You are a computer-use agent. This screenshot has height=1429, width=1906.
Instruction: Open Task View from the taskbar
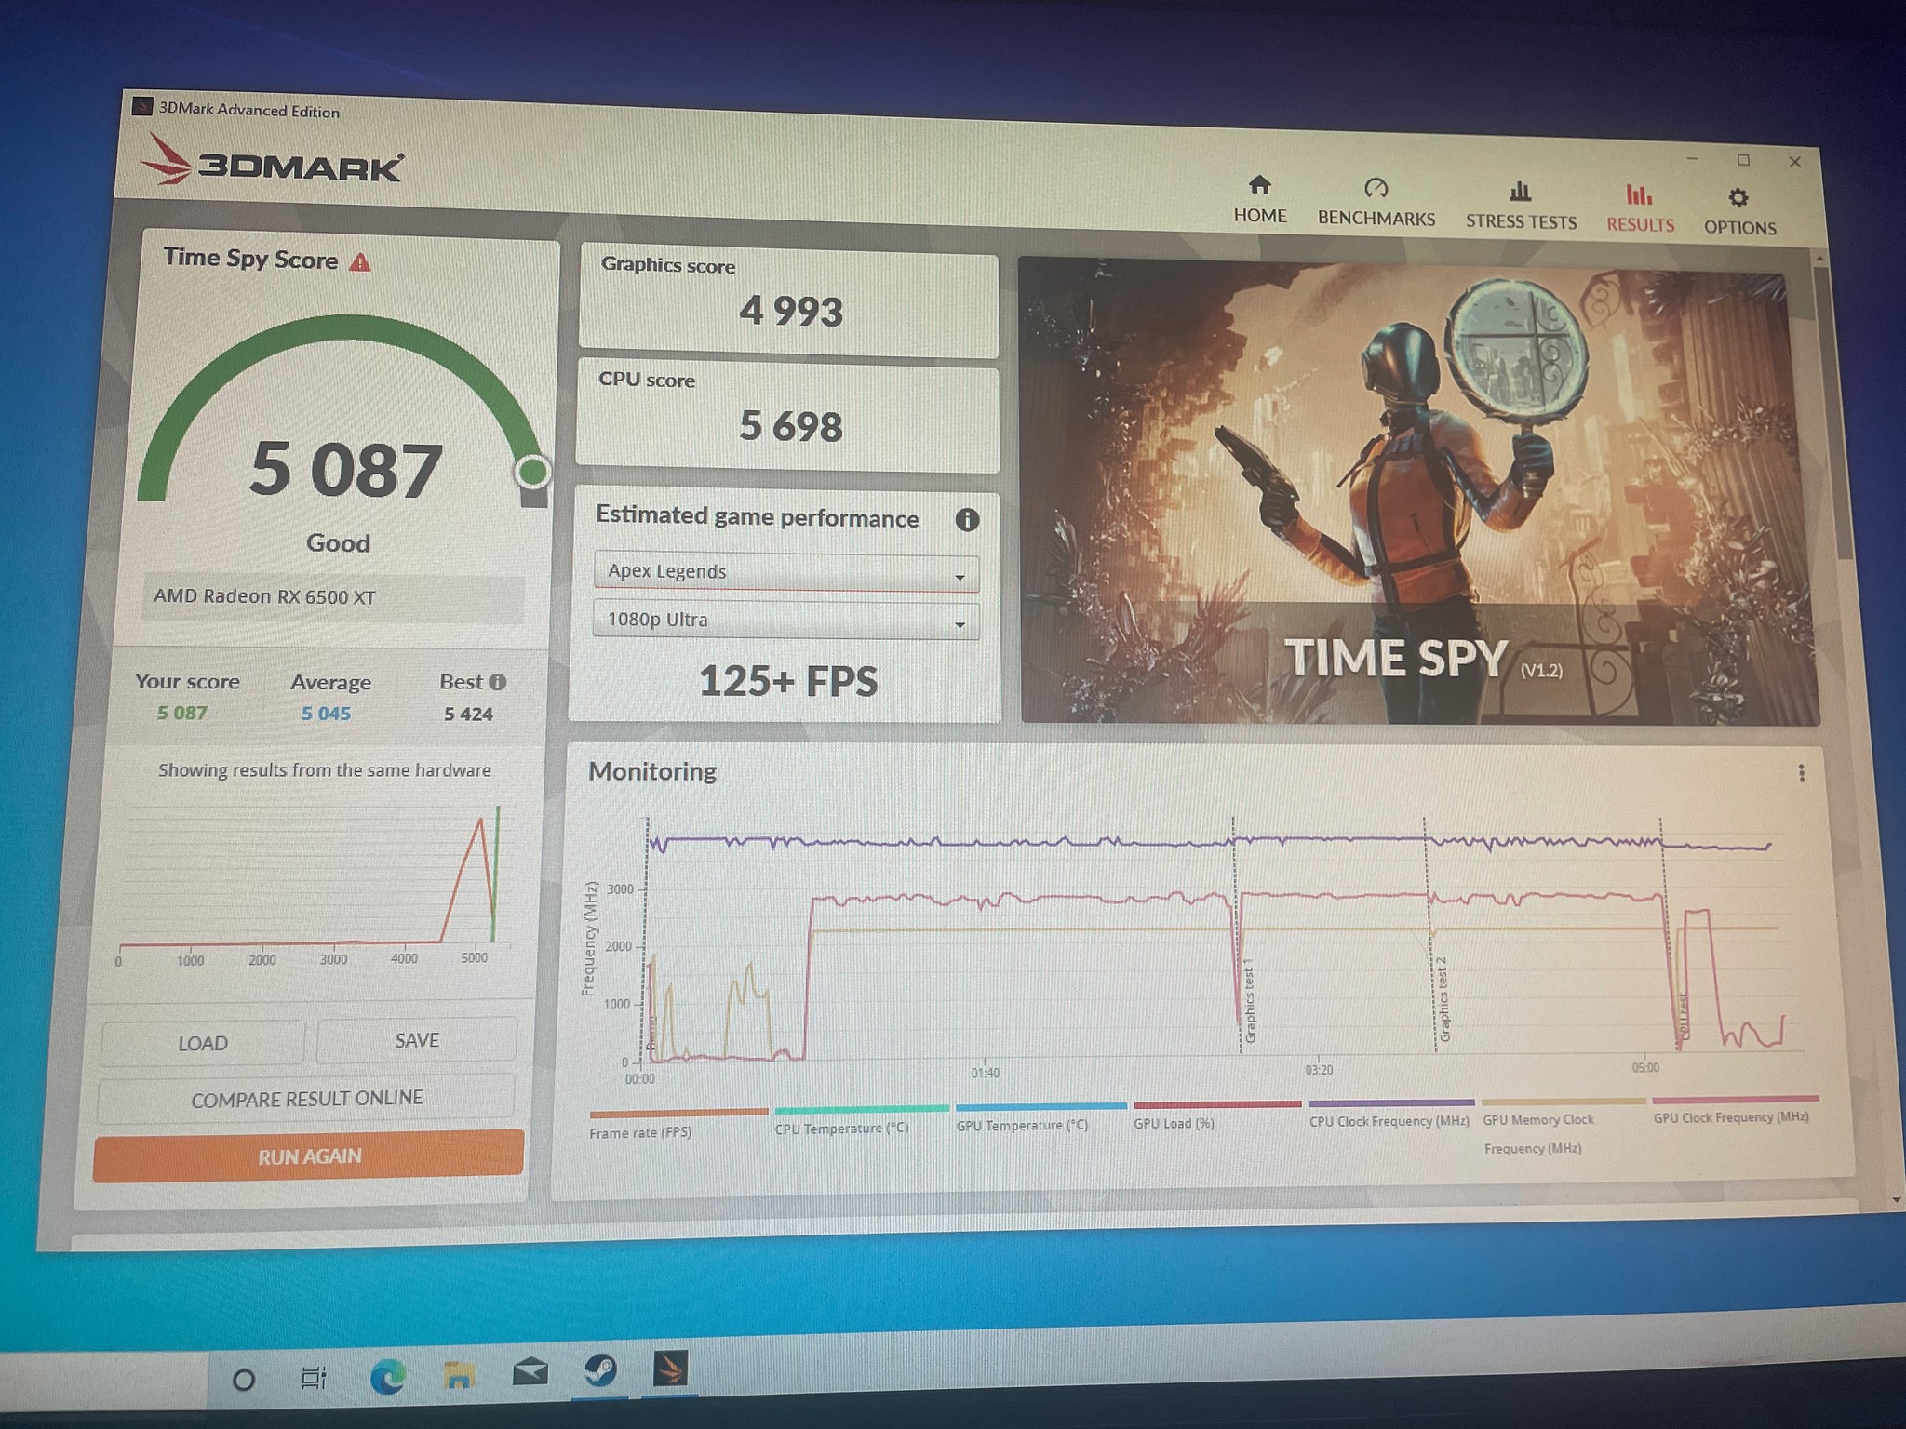(x=314, y=1378)
